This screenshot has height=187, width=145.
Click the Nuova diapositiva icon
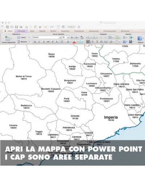click(x=8, y=38)
